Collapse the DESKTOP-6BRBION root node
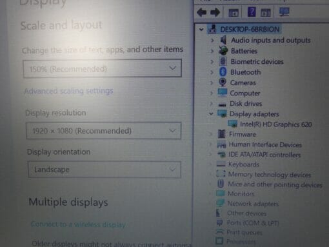Image resolution: width=329 pixels, height=247 pixels. (201, 29)
